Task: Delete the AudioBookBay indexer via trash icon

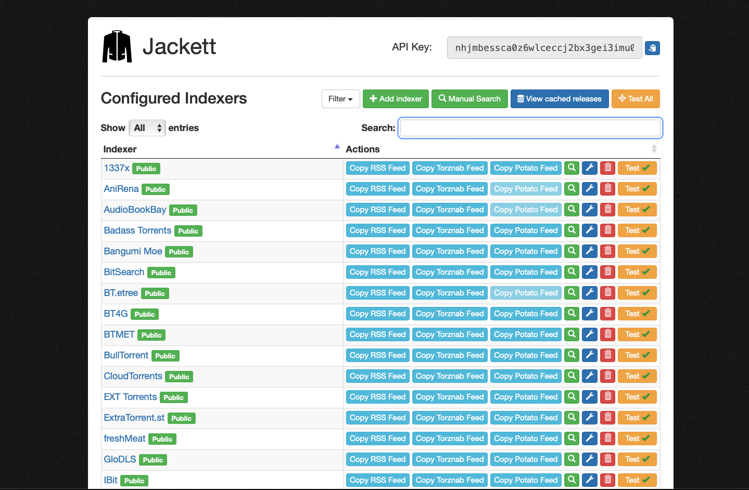Action: click(x=608, y=210)
